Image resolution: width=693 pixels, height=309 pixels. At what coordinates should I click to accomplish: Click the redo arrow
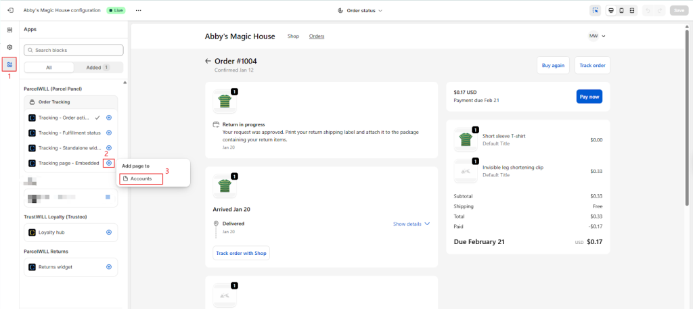click(x=660, y=11)
